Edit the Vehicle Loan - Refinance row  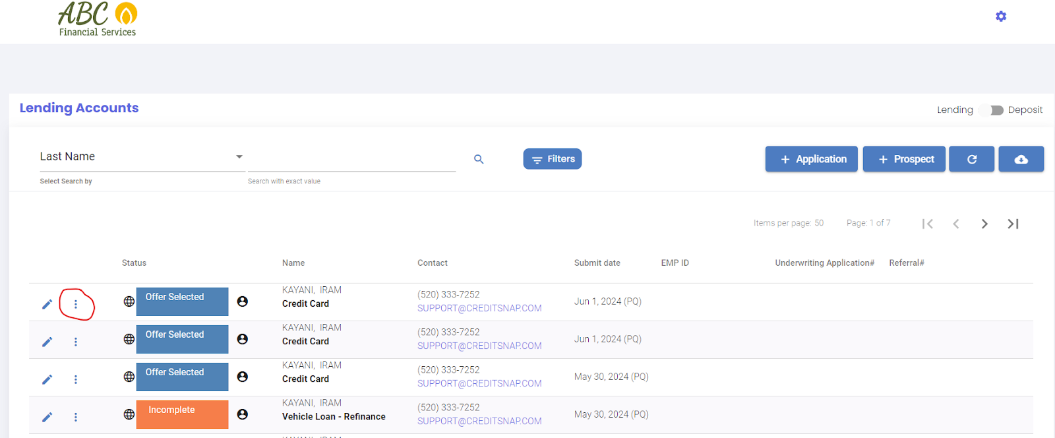[x=47, y=417]
